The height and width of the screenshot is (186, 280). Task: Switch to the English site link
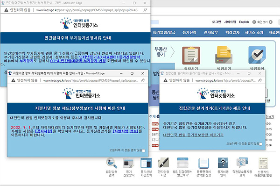244,22
